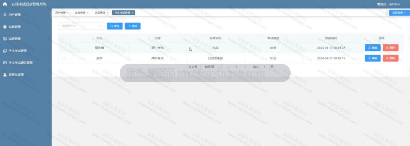Click the 90分 score cell
This screenshot has height=146, width=410.
[273, 58]
